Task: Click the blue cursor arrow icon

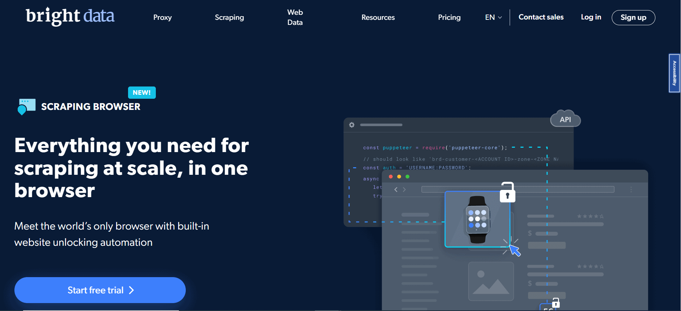Action: pos(515,250)
